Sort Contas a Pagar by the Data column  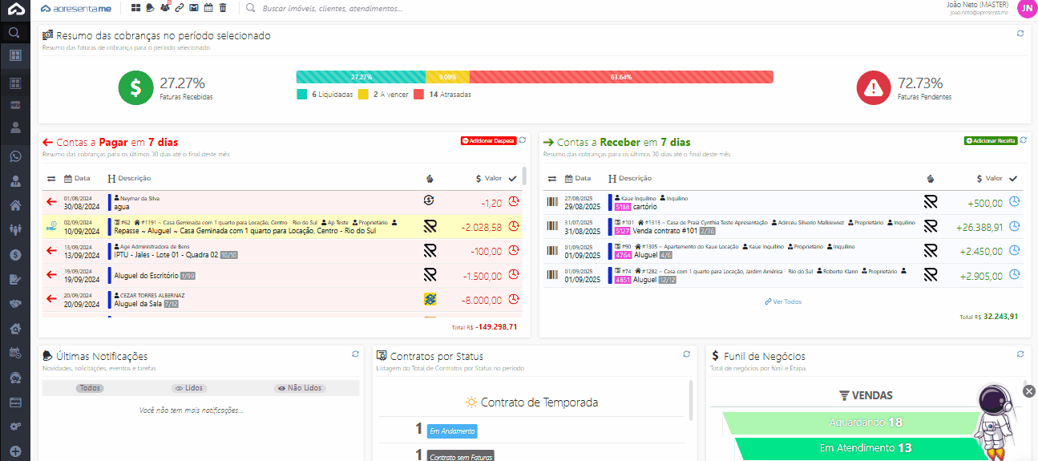tap(78, 178)
